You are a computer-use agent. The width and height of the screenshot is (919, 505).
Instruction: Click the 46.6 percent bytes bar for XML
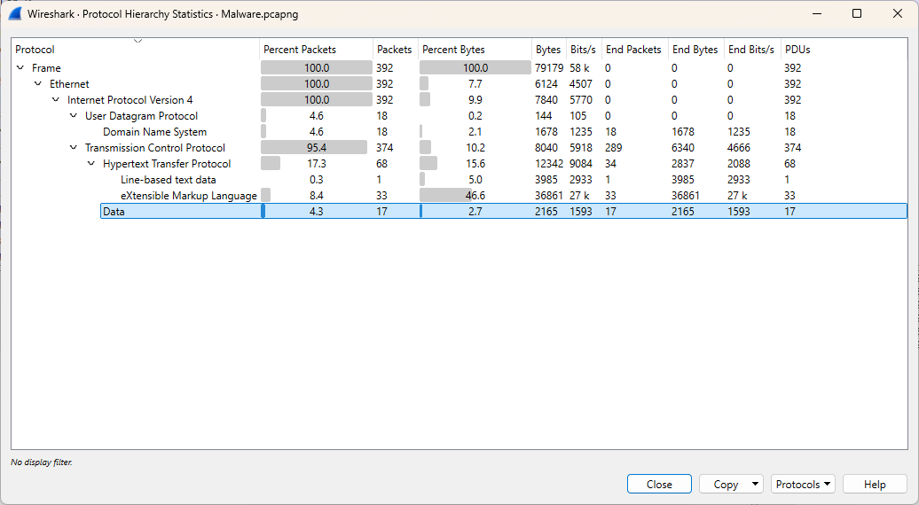(445, 196)
